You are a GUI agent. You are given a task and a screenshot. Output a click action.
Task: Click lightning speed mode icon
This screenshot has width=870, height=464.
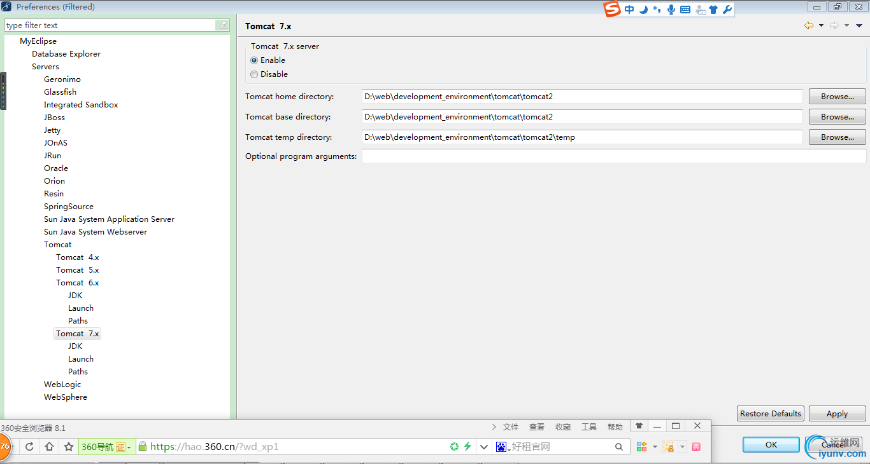(467, 447)
